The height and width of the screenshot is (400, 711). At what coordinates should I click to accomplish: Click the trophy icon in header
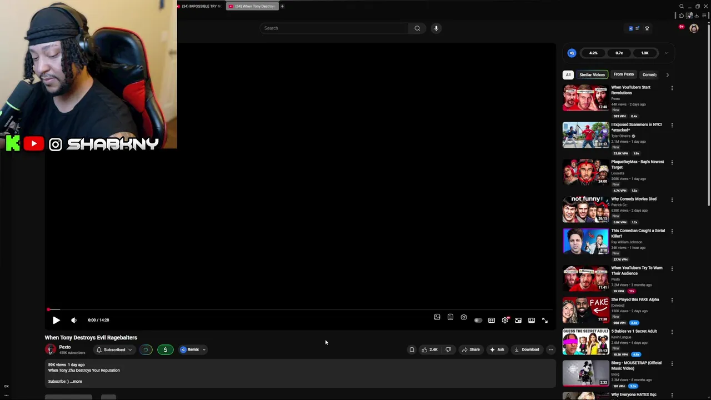pos(647,28)
